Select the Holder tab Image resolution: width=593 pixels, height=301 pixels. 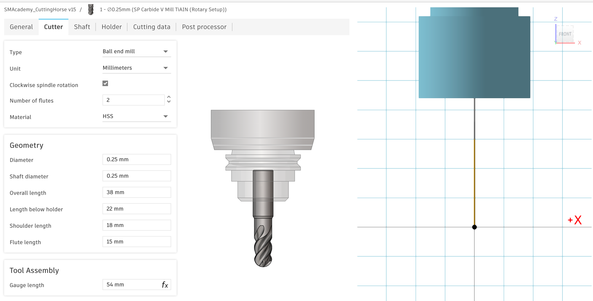point(111,27)
